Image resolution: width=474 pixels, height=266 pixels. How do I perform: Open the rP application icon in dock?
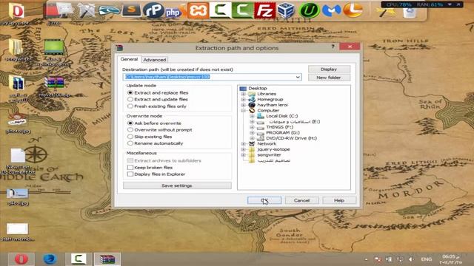click(153, 10)
